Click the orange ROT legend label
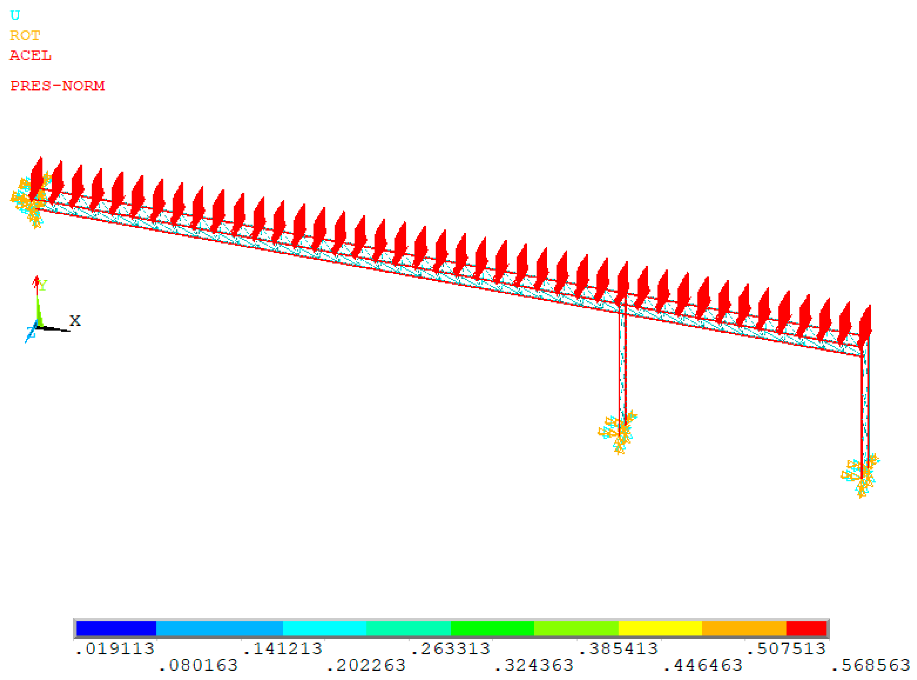 point(25,35)
